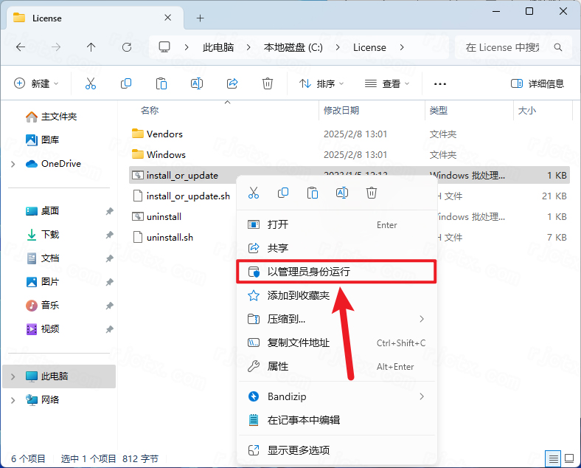Click the Paste icon in the toolbar

point(161,84)
